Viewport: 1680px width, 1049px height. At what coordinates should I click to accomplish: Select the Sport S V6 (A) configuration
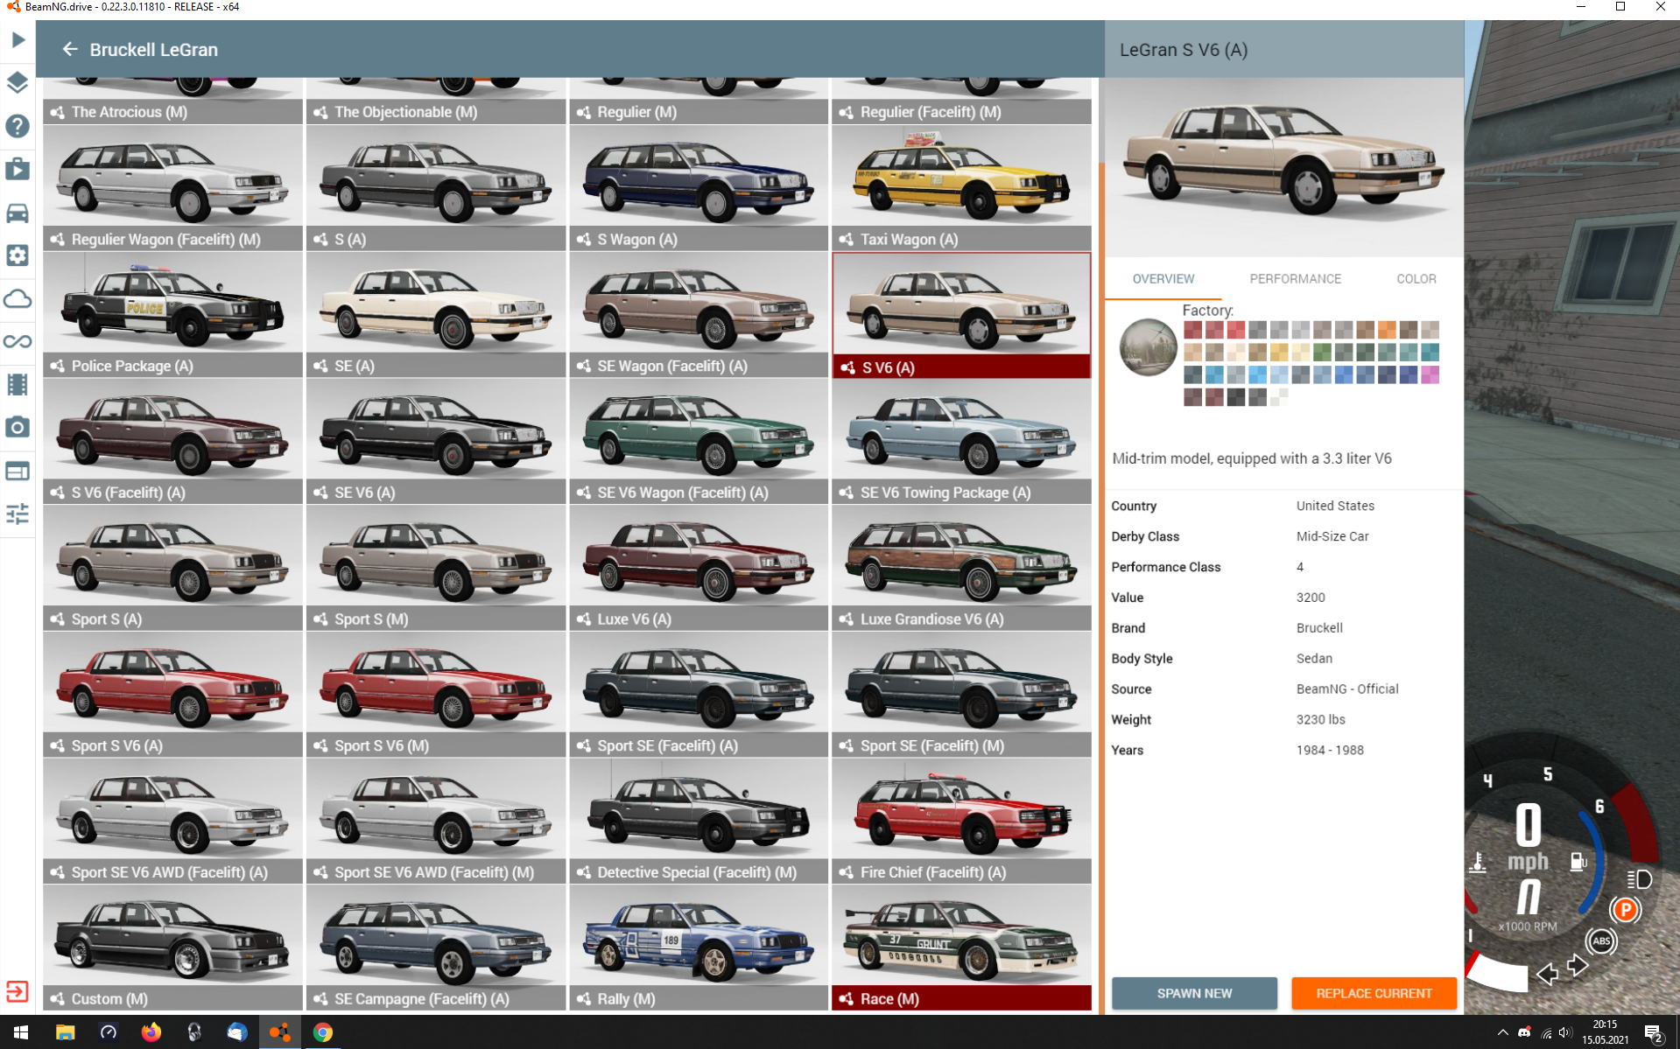click(x=172, y=695)
